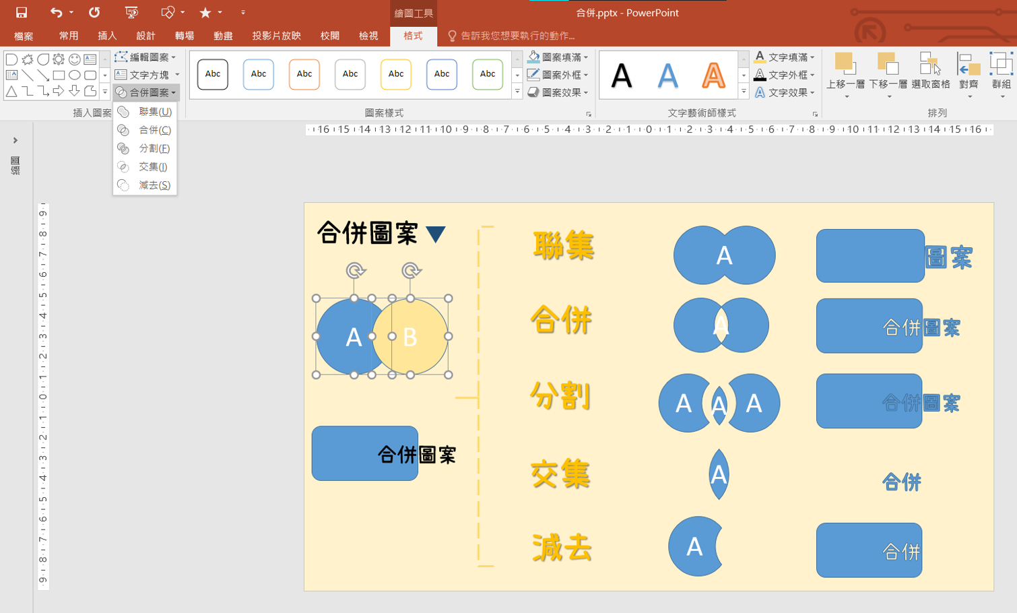Click the 上移一層 button
This screenshot has height=613, width=1017.
pyautogui.click(x=845, y=75)
